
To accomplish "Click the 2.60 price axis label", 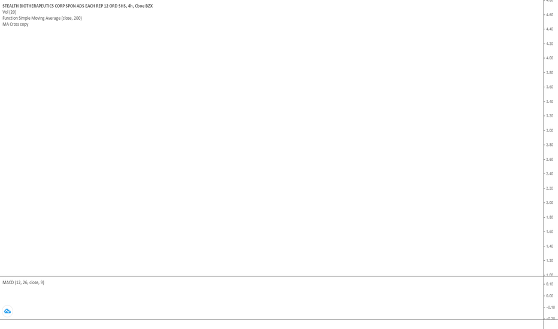I will [x=550, y=159].
